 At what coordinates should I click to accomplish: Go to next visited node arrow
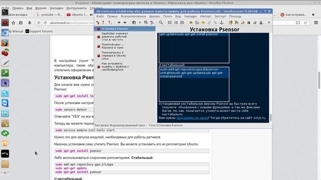pos(125,22)
